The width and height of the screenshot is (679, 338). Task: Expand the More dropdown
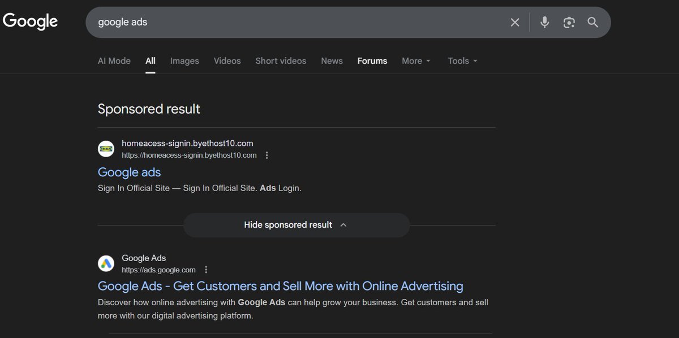point(416,60)
